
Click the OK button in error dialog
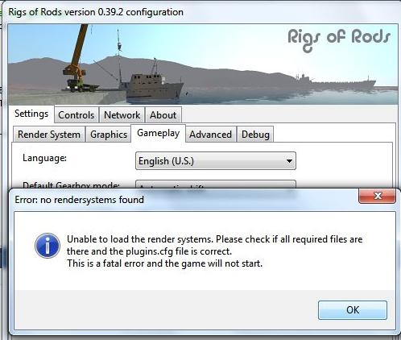tap(353, 310)
